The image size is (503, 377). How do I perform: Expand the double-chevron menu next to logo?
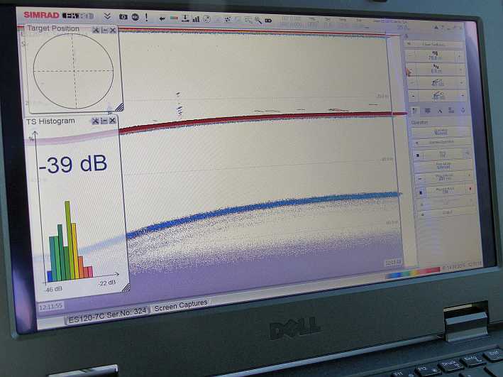(x=106, y=16)
